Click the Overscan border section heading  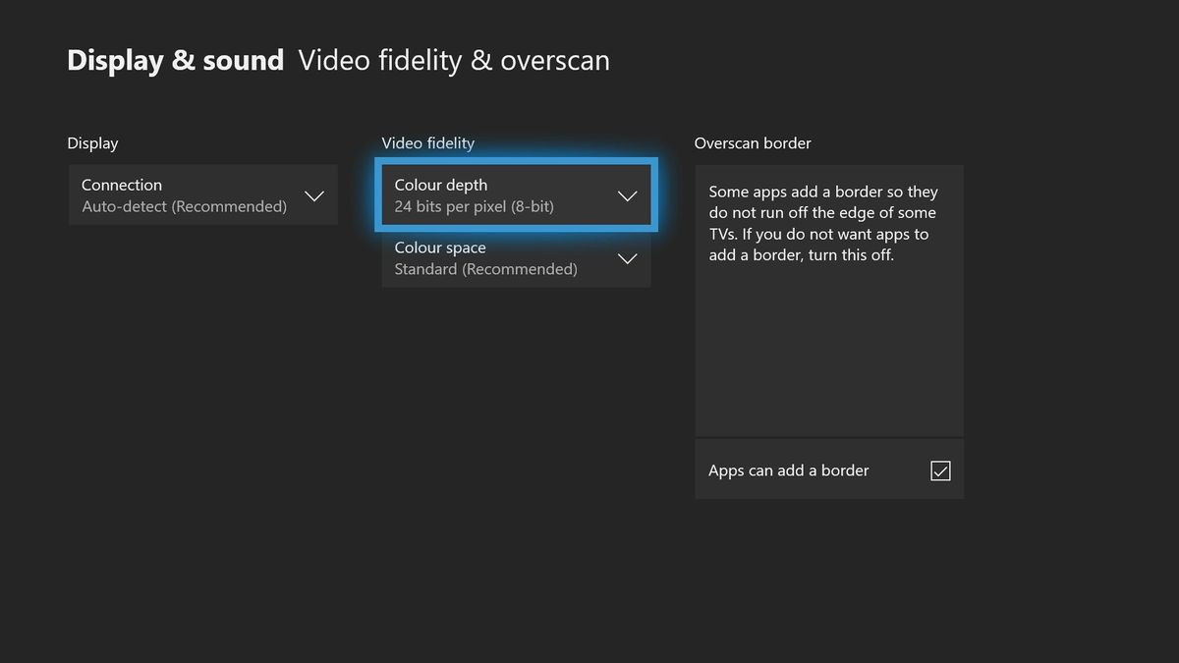point(753,142)
